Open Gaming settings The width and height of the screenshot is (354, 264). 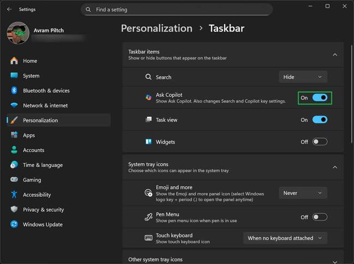tap(58, 179)
